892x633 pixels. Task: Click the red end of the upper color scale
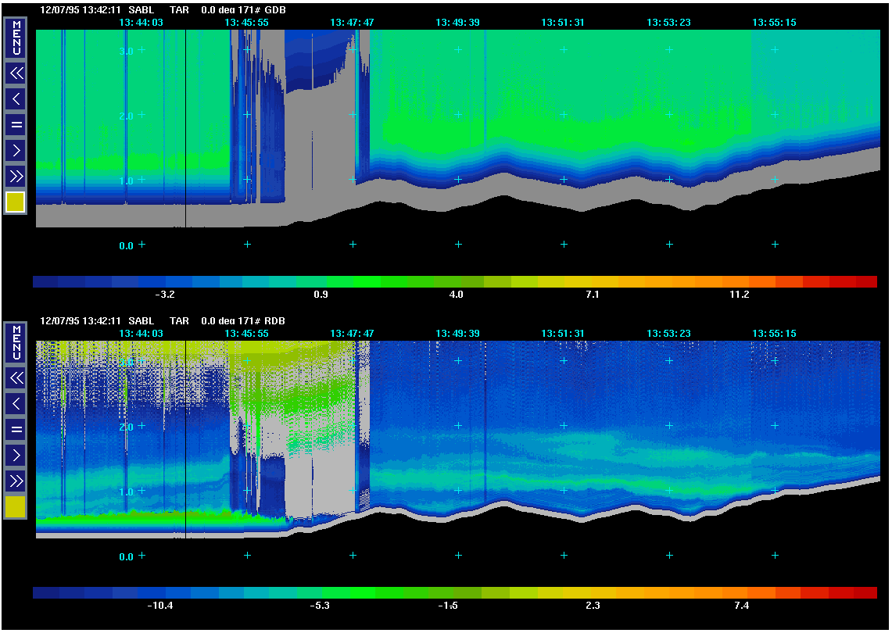coord(865,281)
